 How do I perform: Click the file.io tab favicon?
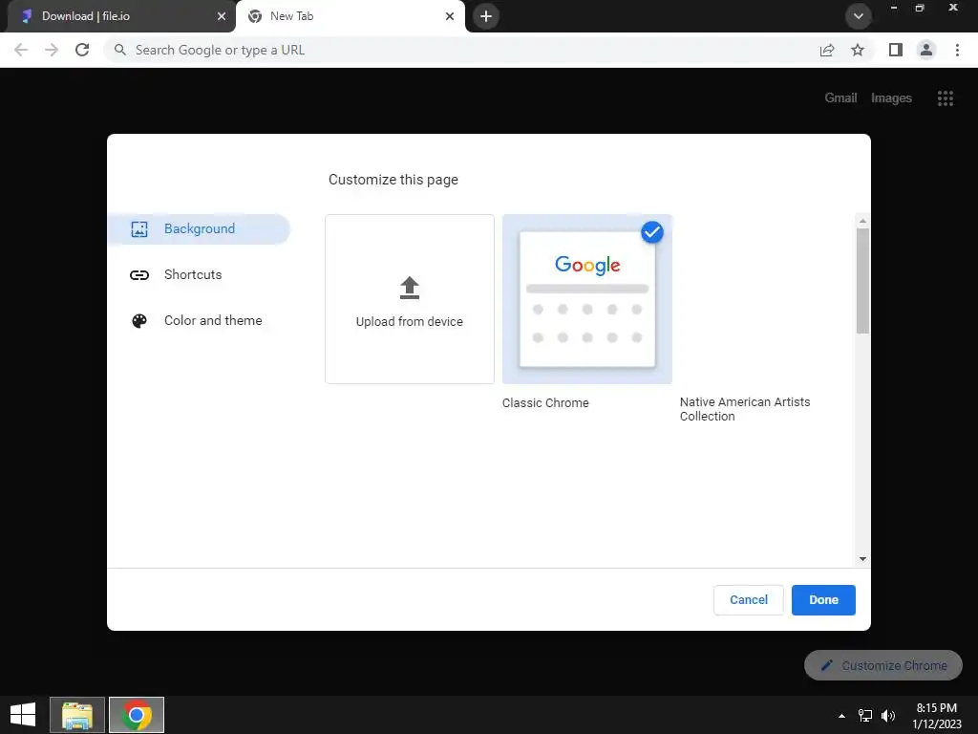point(26,16)
